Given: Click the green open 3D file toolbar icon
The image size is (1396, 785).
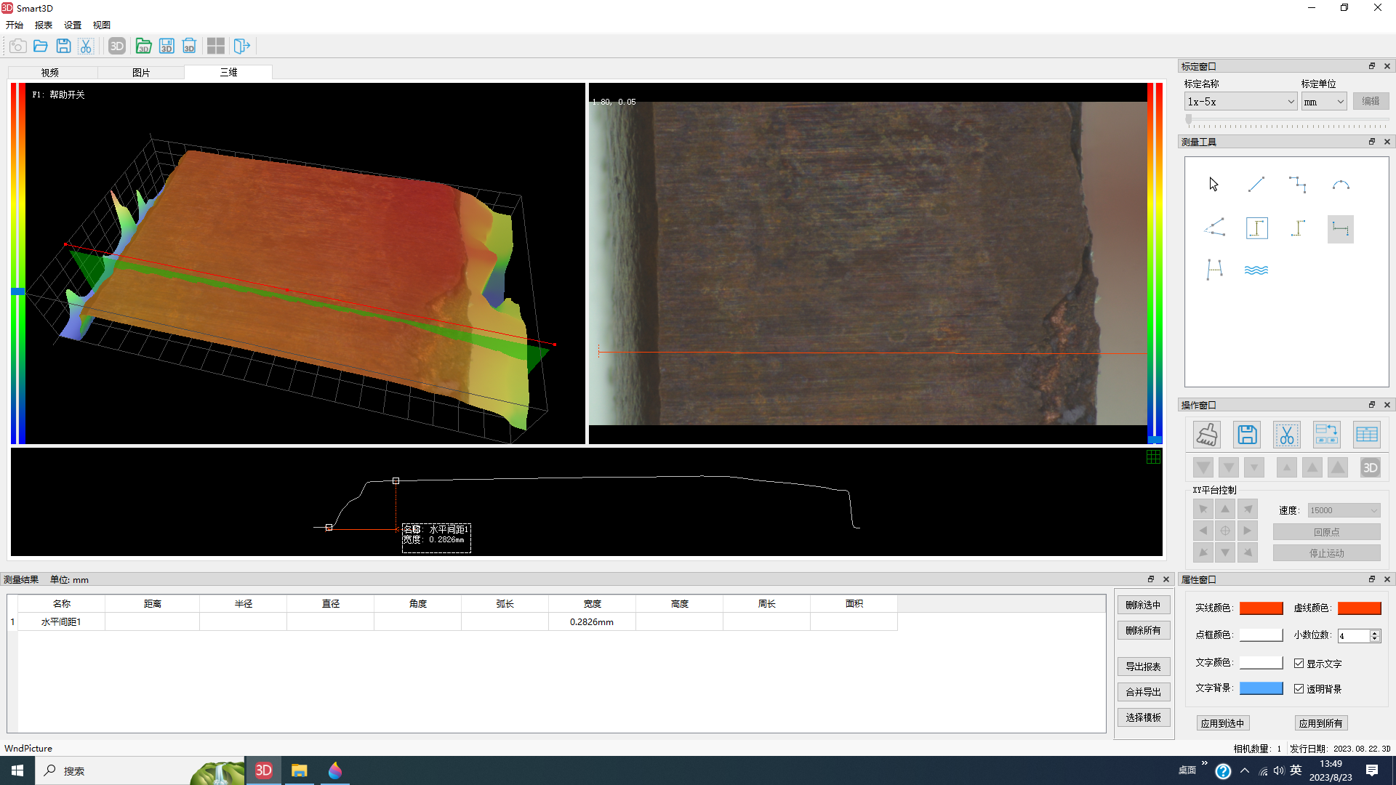Looking at the screenshot, I should tap(143, 47).
